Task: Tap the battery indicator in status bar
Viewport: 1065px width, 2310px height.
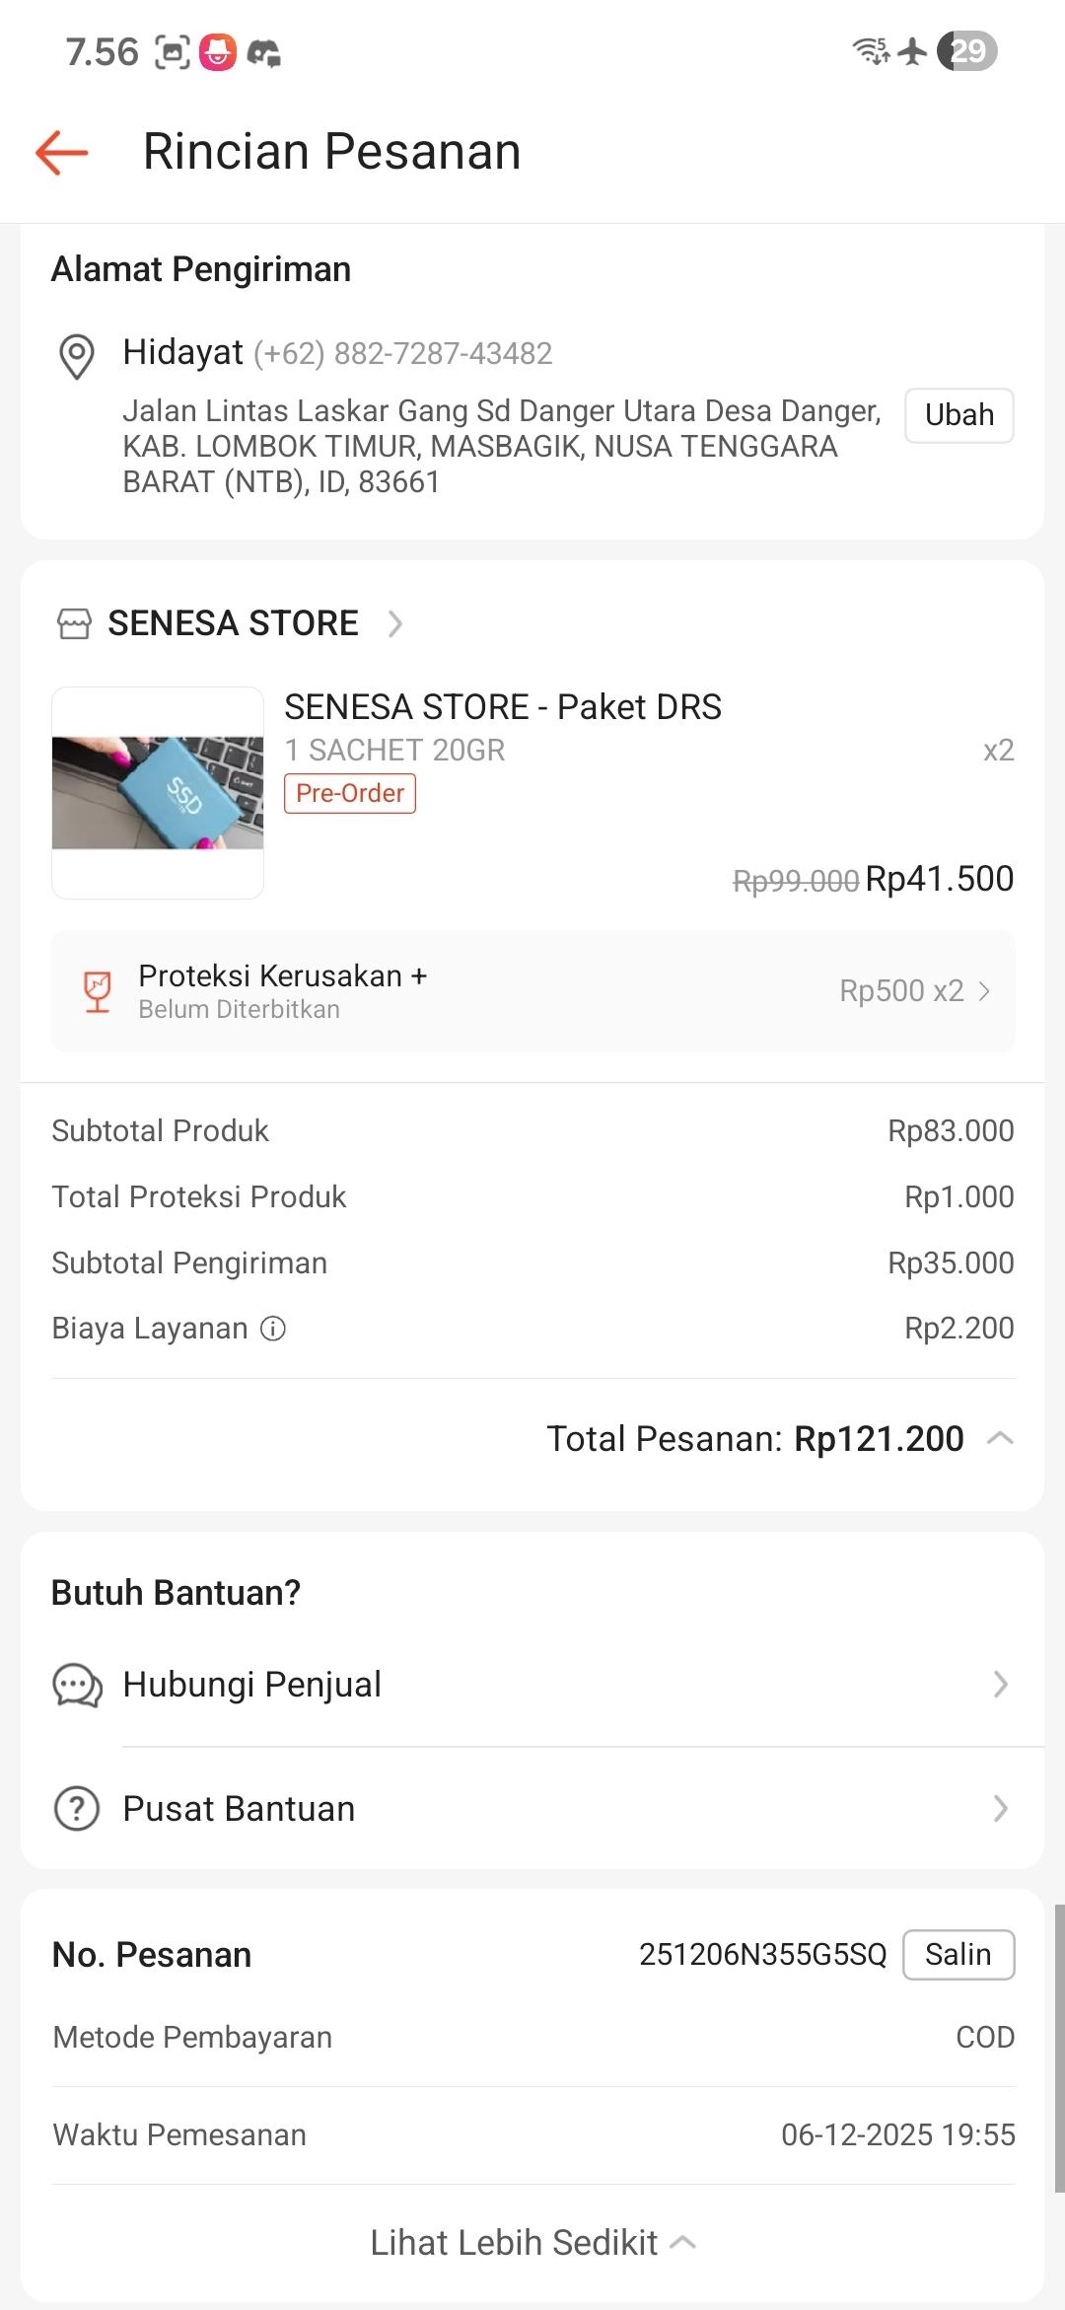Action: [967, 51]
